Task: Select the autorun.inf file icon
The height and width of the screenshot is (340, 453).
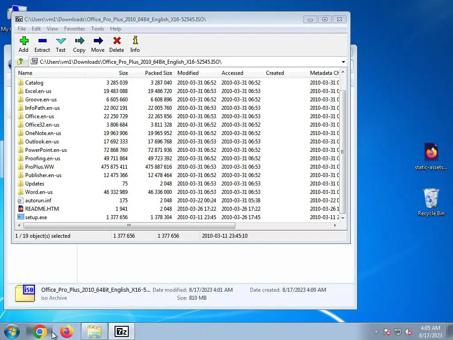Action: [x=20, y=201]
